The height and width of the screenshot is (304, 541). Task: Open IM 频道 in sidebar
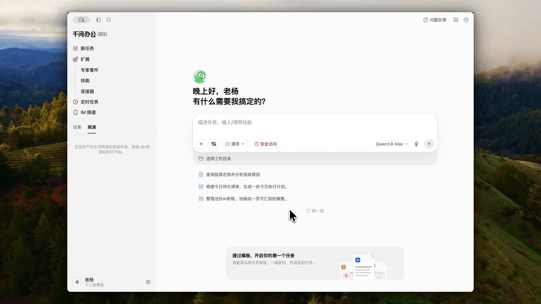tap(84, 112)
